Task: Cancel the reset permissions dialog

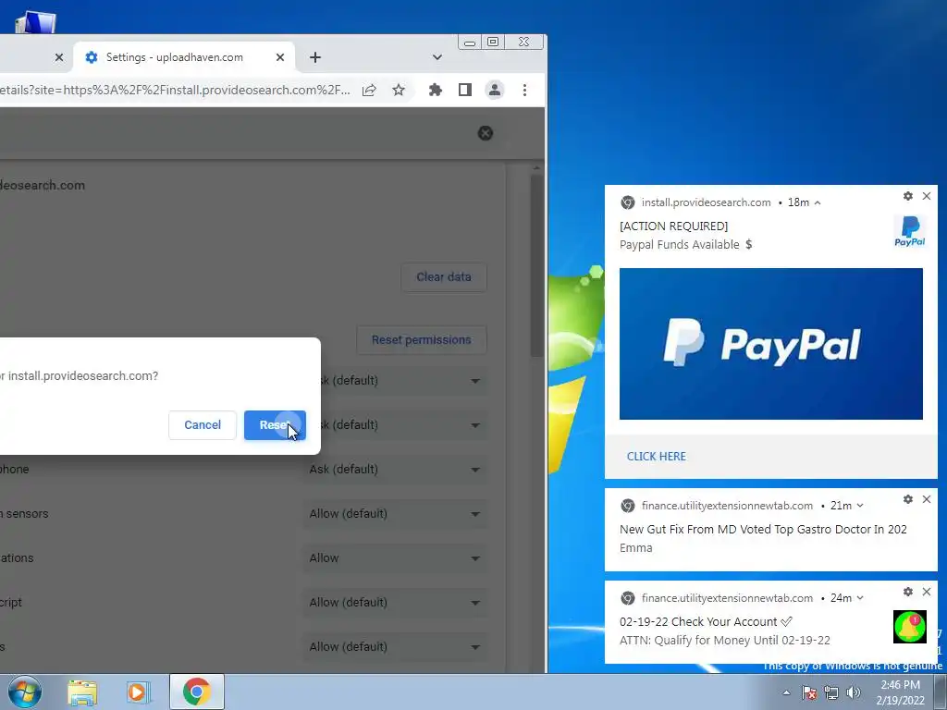Action: [203, 425]
